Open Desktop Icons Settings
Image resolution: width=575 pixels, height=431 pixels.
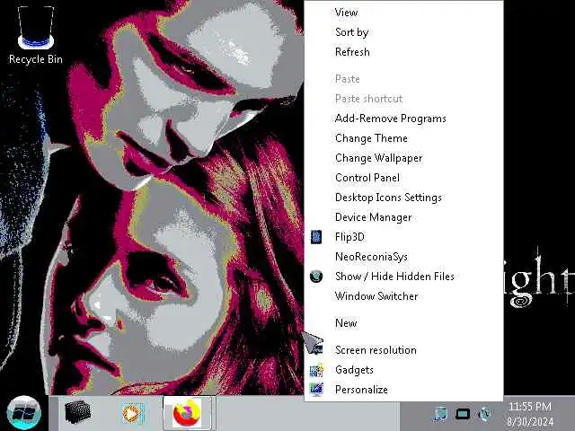tap(403, 198)
